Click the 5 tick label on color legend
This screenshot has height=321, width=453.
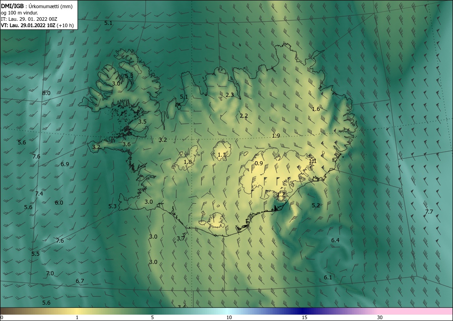(x=152, y=317)
